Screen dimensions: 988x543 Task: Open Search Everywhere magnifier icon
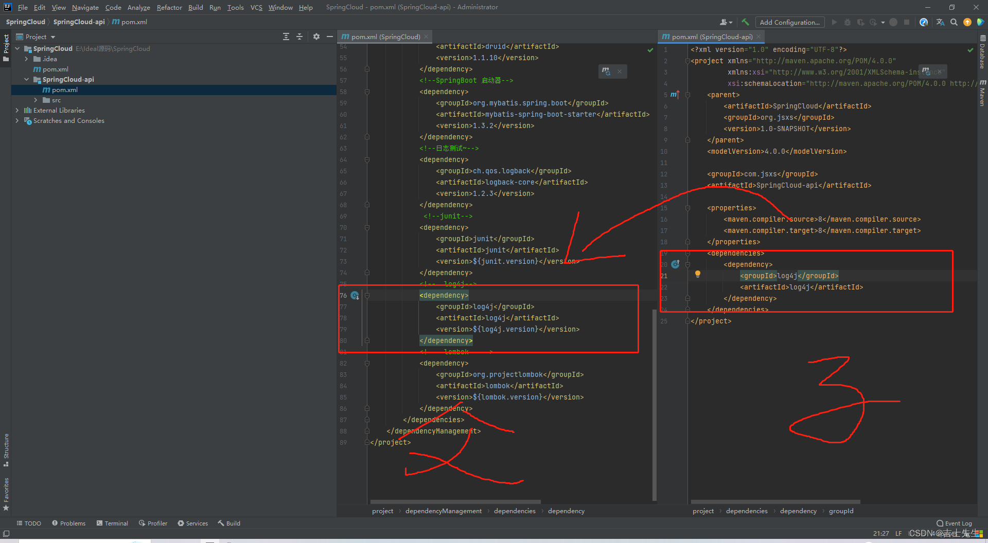coord(954,22)
